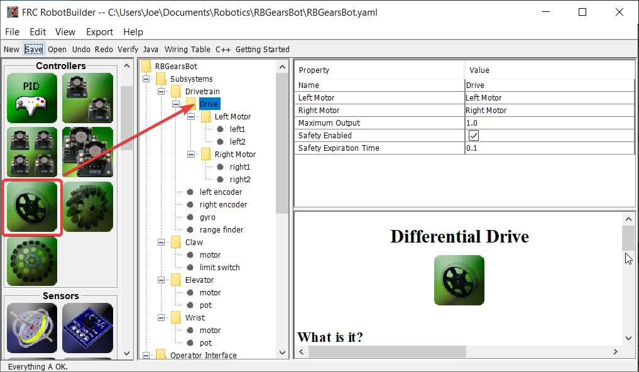Image resolution: width=639 pixels, height=372 pixels.
Task: Select the left encoder tree item
Action: (x=221, y=192)
